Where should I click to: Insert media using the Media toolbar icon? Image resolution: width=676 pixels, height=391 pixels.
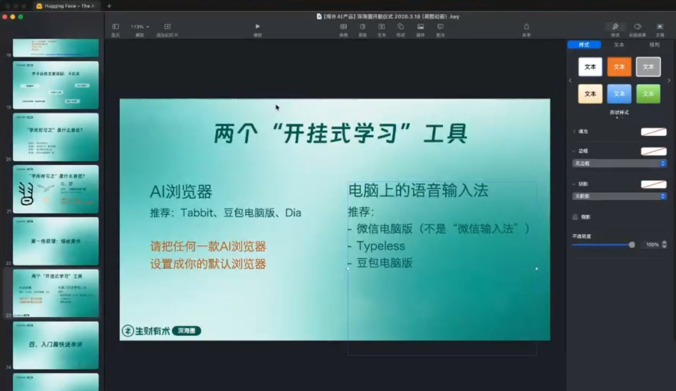pyautogui.click(x=420, y=26)
